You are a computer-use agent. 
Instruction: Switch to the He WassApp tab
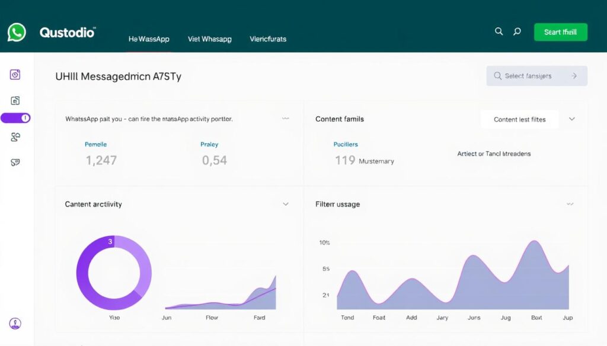149,39
